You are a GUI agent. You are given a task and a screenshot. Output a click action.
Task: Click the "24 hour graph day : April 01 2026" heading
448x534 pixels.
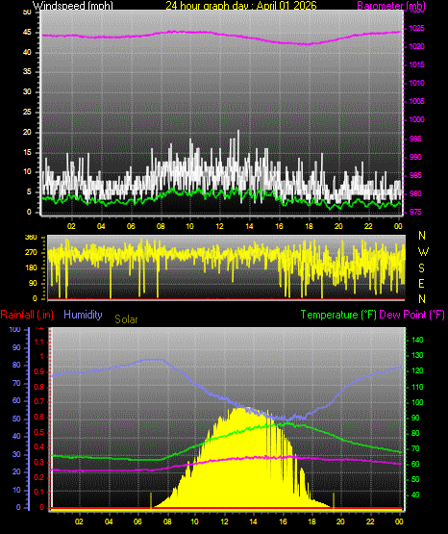coord(241,6)
